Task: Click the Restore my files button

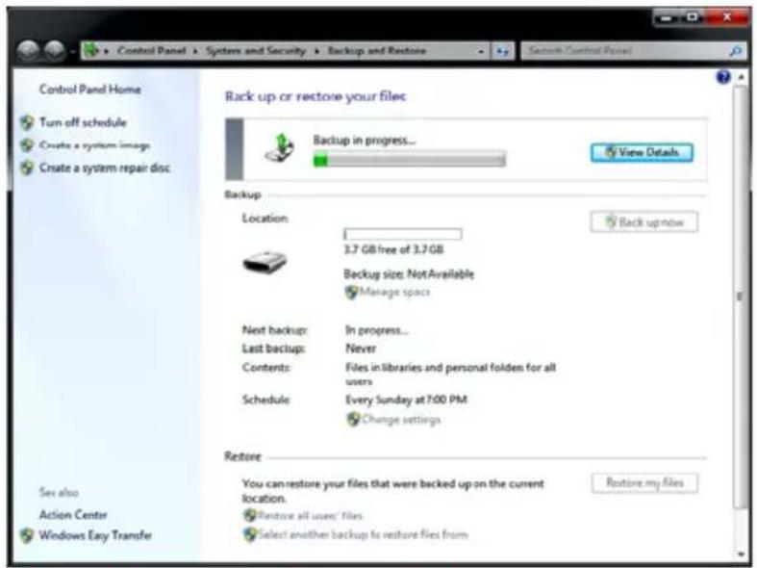Action: 644,482
